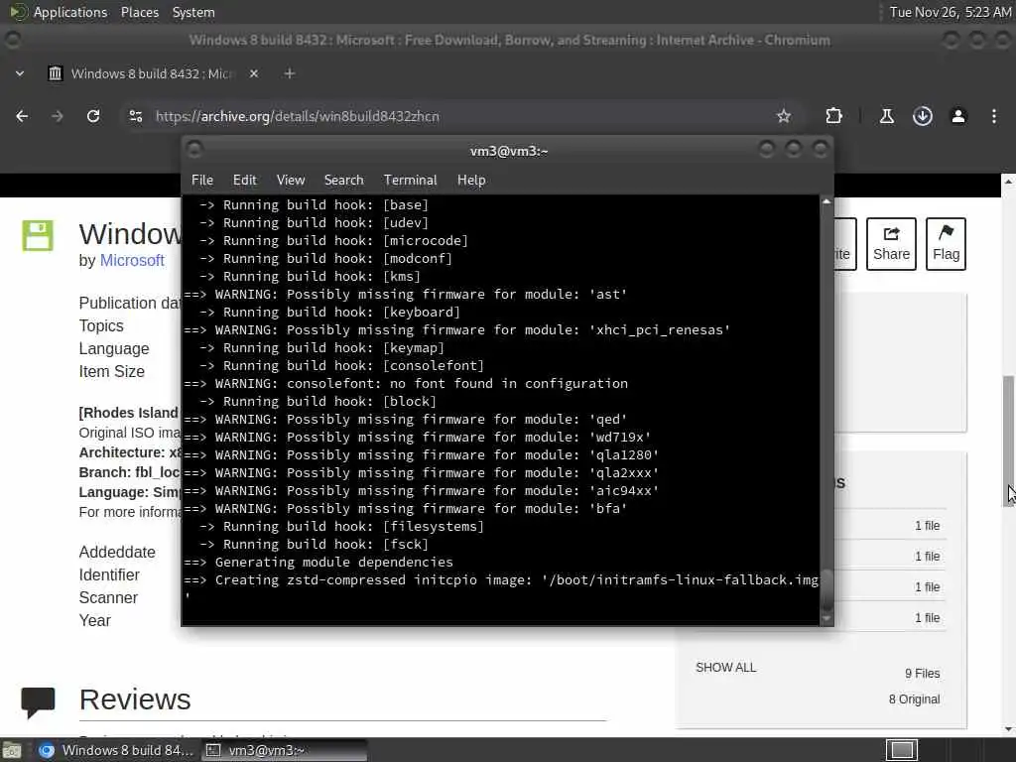Click the terminal scrollbar up arrow
The height and width of the screenshot is (762, 1016).
point(826,202)
